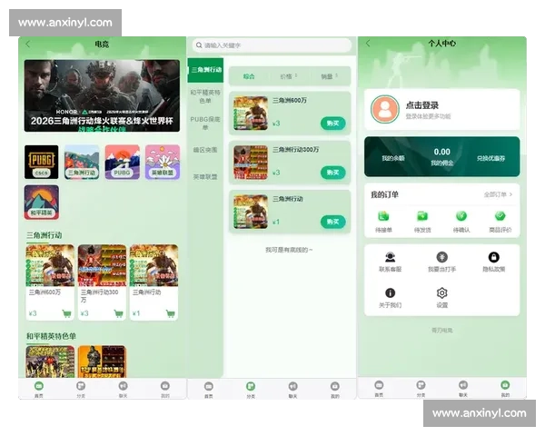Open the 隐私政策 lock icon
Viewport: 545px width, 436px height.
coord(493,257)
